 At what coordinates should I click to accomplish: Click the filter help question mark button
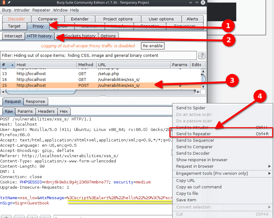pos(202,56)
